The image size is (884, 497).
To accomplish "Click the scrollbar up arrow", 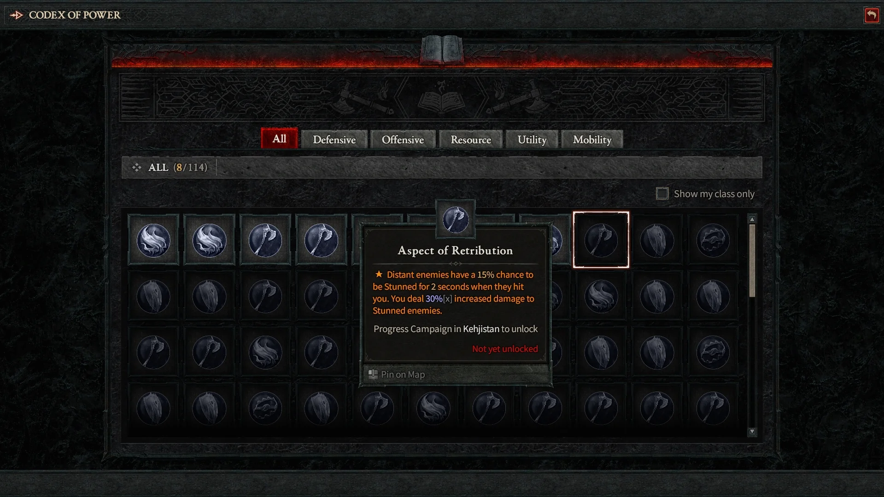I will point(752,219).
